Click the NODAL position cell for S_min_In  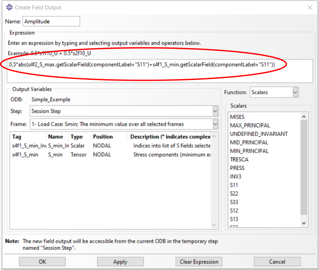pyautogui.click(x=102, y=146)
